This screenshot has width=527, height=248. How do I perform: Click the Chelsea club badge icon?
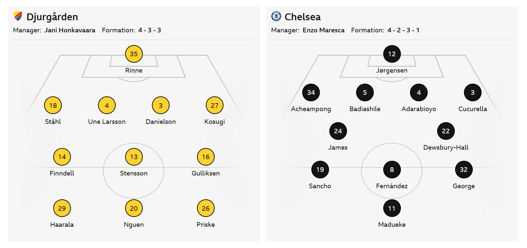coord(276,16)
